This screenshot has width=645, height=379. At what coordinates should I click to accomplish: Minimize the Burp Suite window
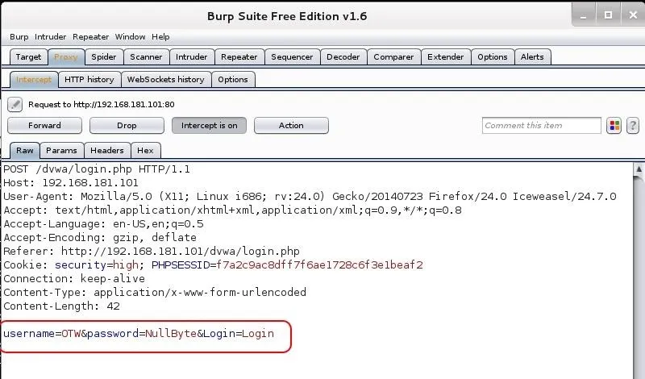583,15
